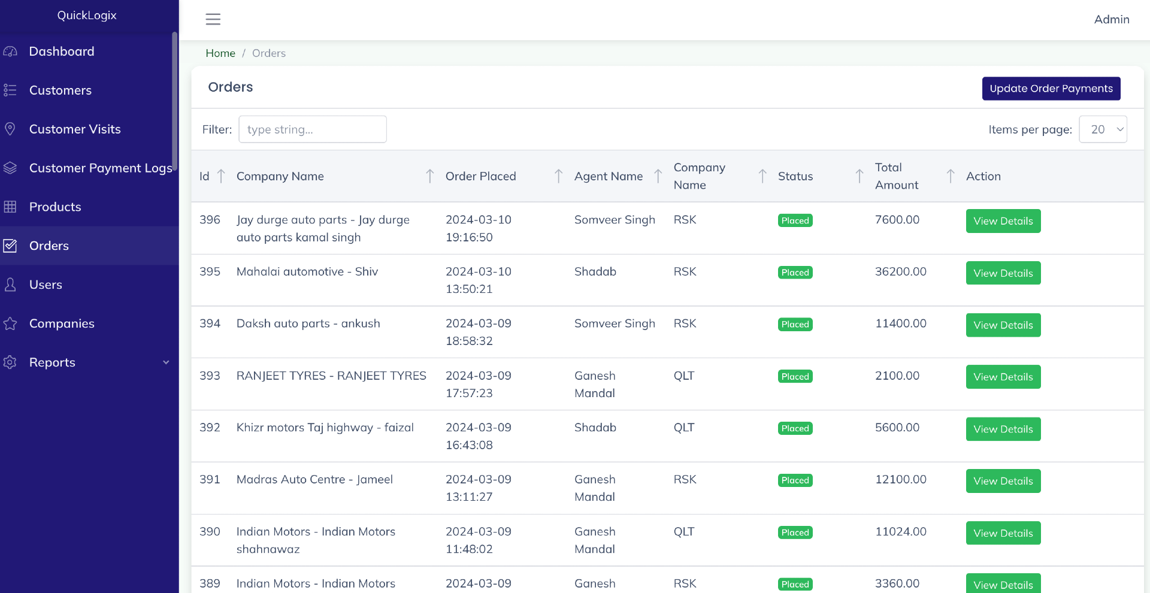Click the Users person icon

pyautogui.click(x=10, y=285)
